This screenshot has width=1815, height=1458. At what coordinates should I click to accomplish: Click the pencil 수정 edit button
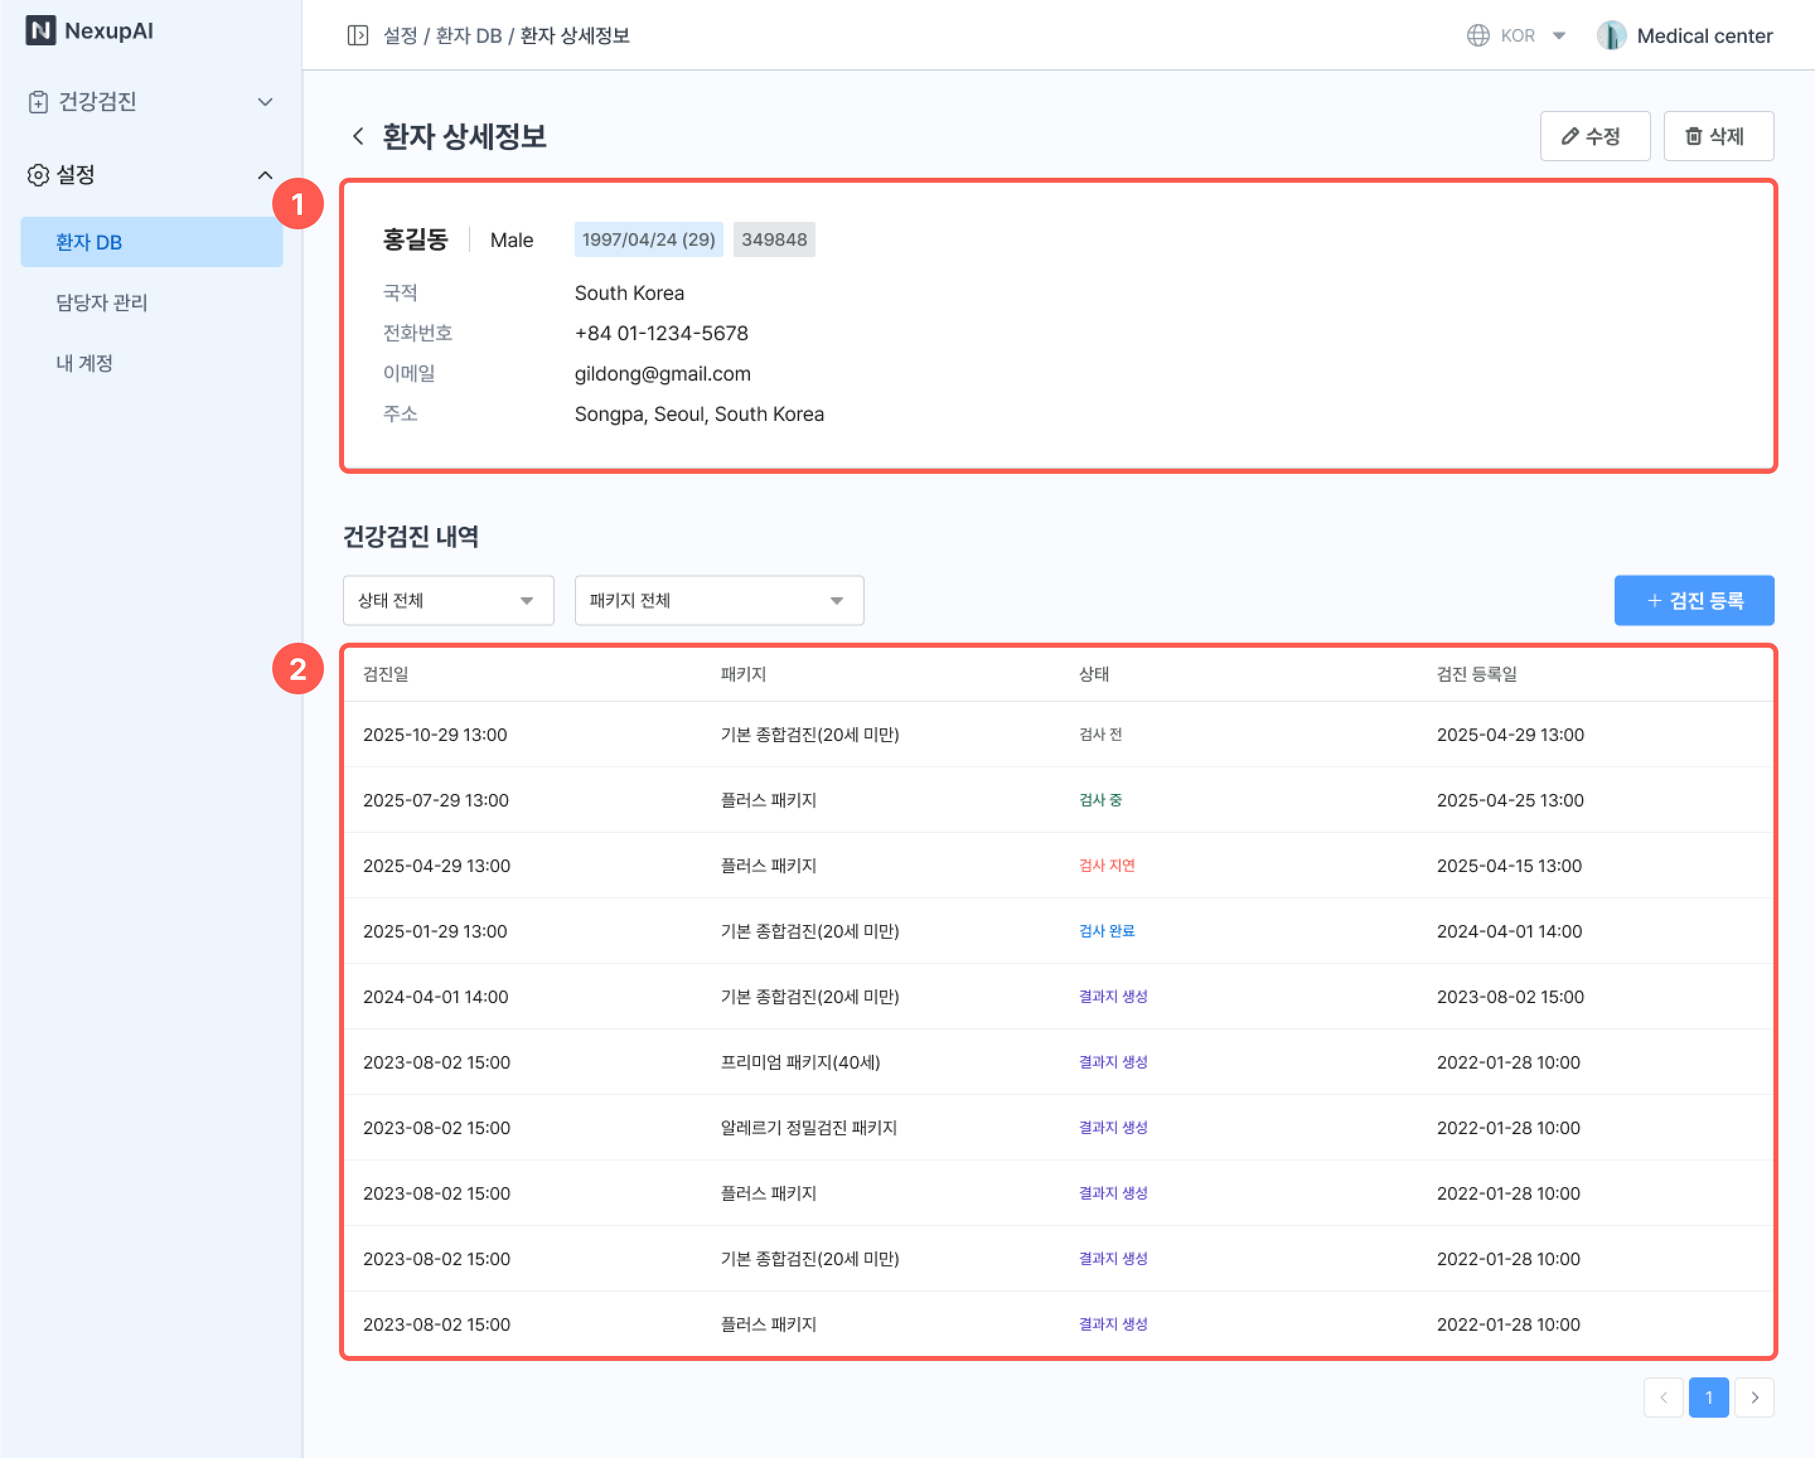pyautogui.click(x=1594, y=136)
